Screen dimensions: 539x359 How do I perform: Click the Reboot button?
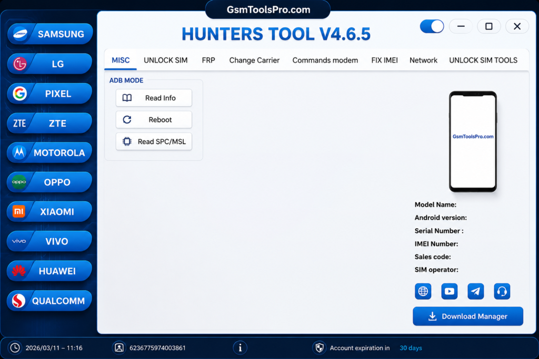(154, 119)
